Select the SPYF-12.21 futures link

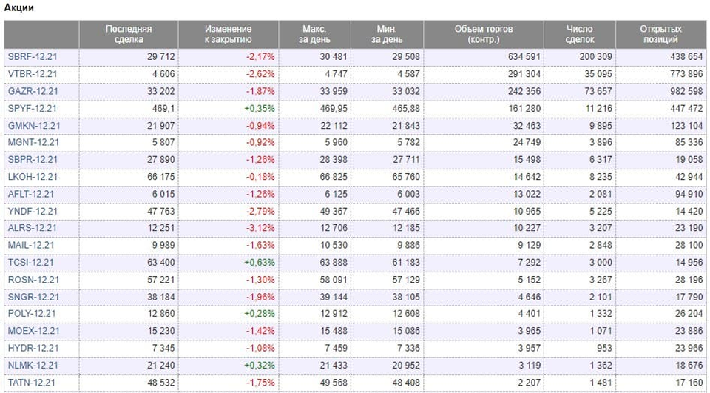pos(33,107)
